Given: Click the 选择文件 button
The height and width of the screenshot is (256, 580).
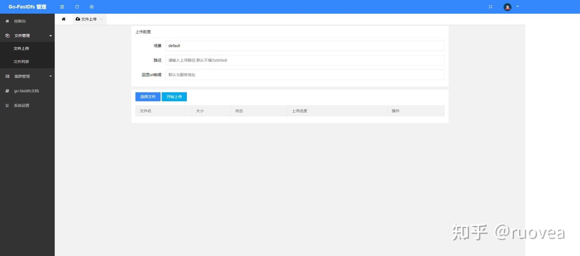Looking at the screenshot, I should point(148,97).
